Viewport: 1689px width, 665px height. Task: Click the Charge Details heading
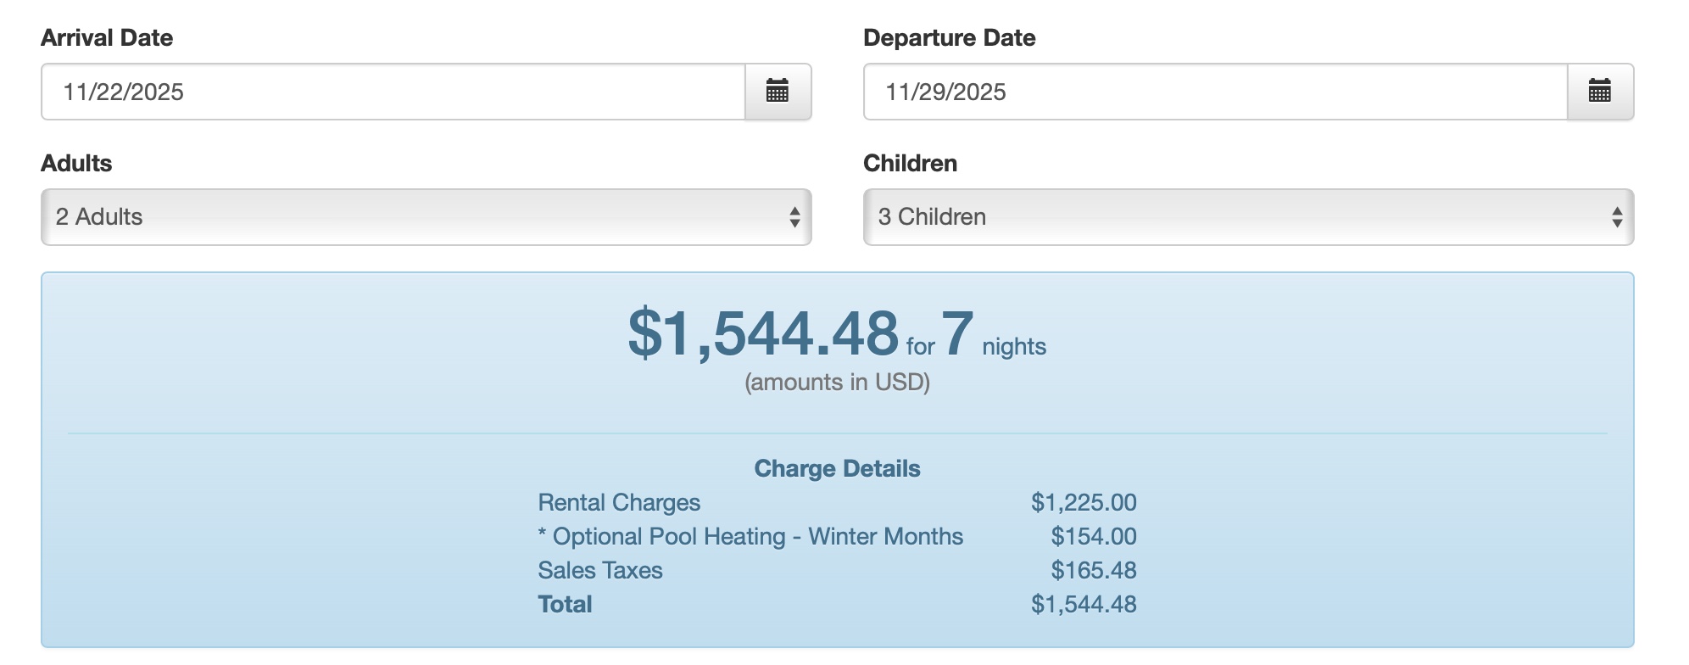coord(837,469)
